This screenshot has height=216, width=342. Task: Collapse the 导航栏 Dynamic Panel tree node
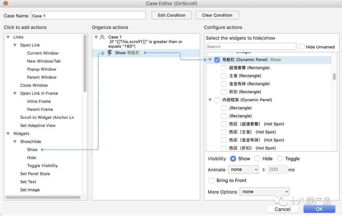point(210,60)
